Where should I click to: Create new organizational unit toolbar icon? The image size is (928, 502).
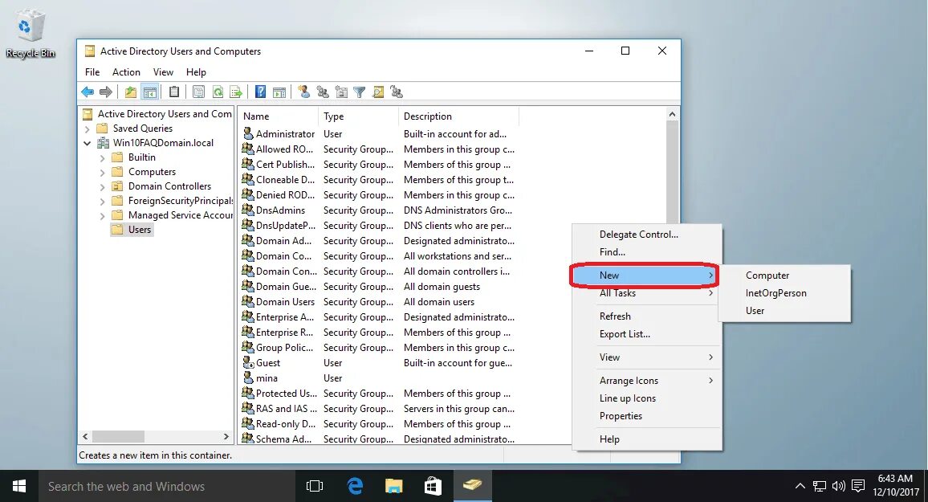click(341, 92)
